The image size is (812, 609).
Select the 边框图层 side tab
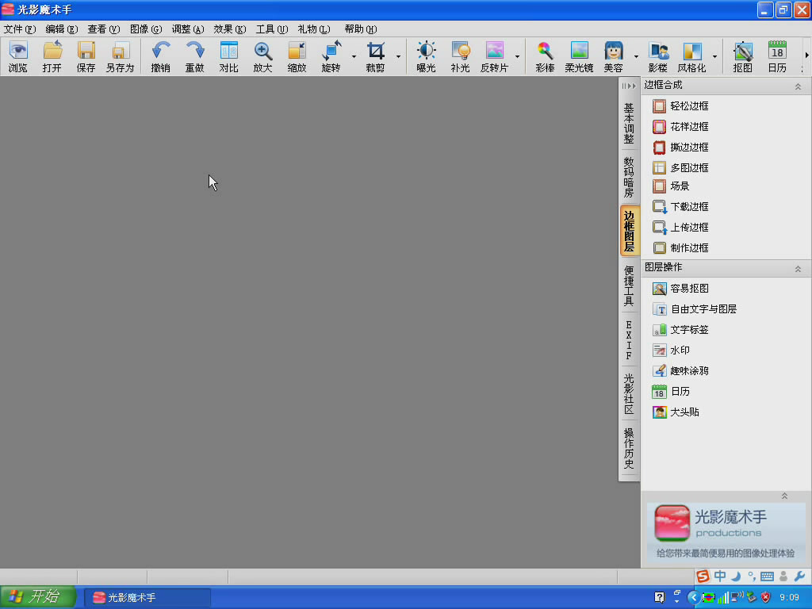(629, 231)
